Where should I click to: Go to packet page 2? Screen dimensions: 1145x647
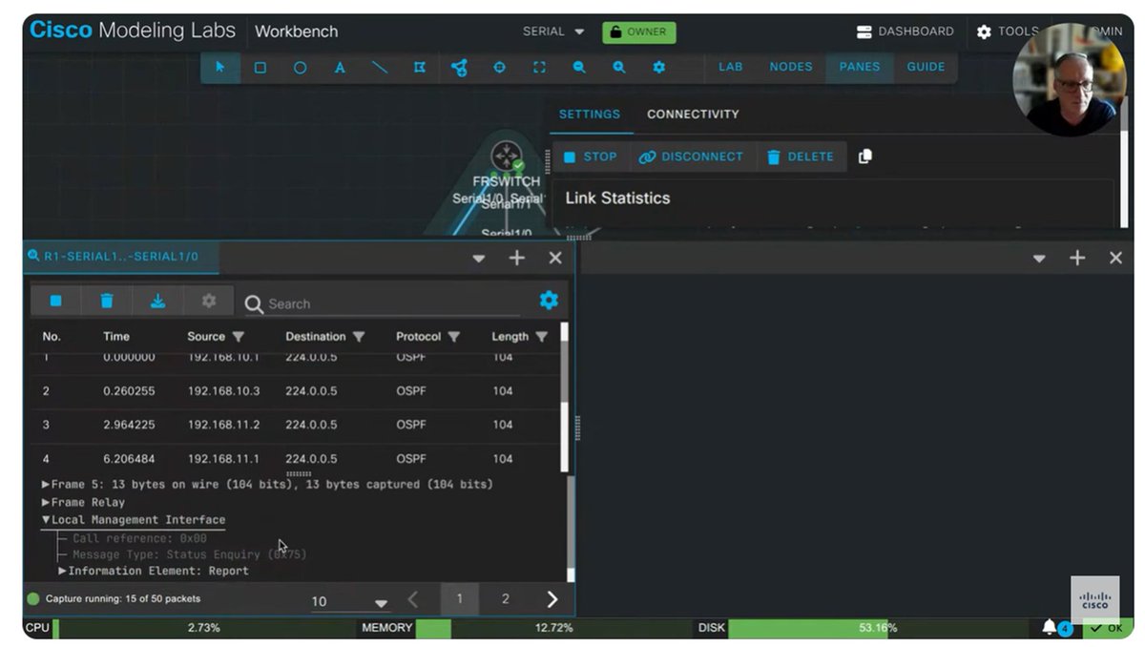click(506, 599)
